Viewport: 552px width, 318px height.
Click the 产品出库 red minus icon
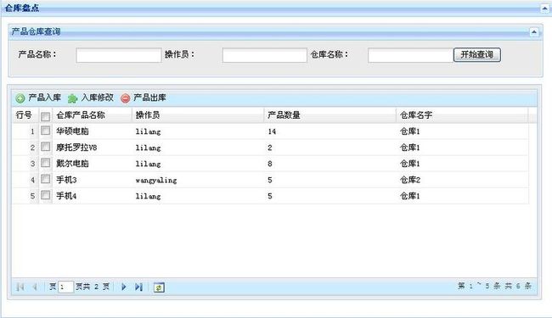(126, 98)
